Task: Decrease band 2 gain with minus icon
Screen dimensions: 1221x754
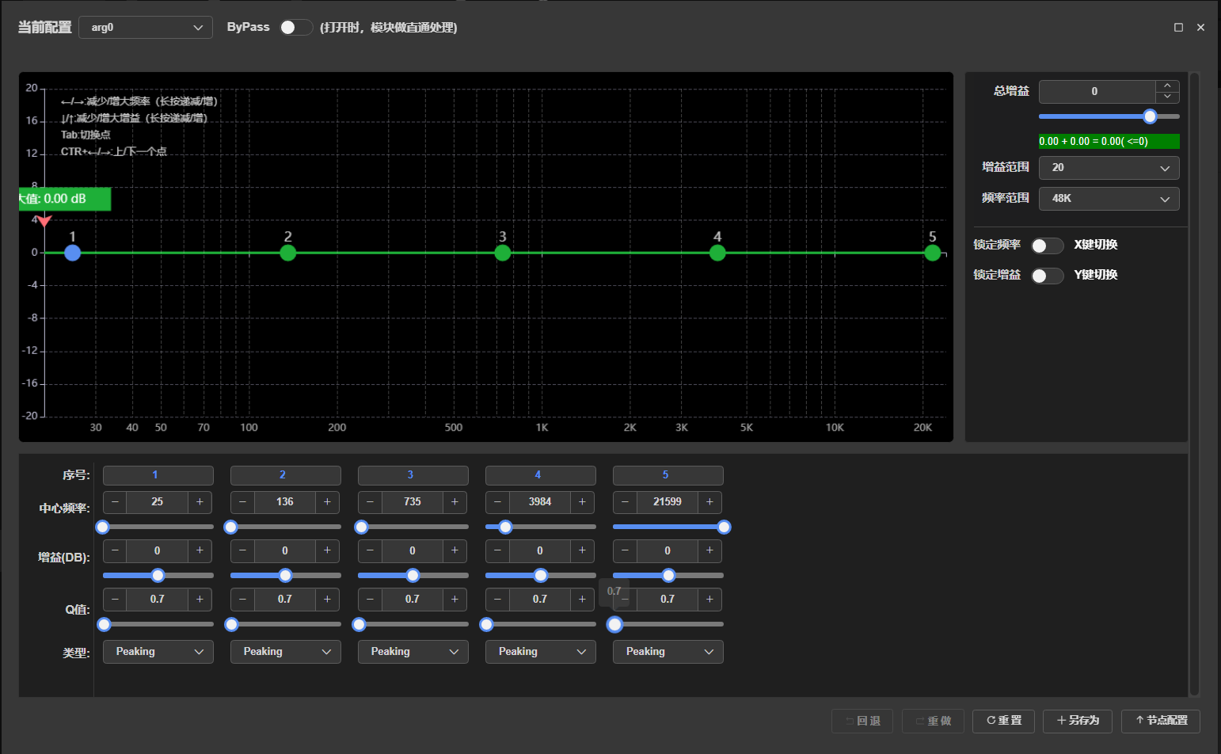Action: [x=242, y=551]
